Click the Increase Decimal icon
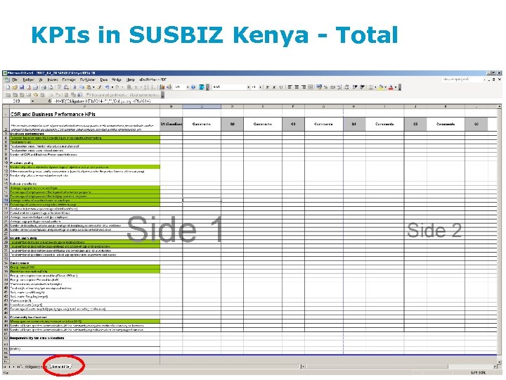Screen dimensions: 506x380 (340, 87)
